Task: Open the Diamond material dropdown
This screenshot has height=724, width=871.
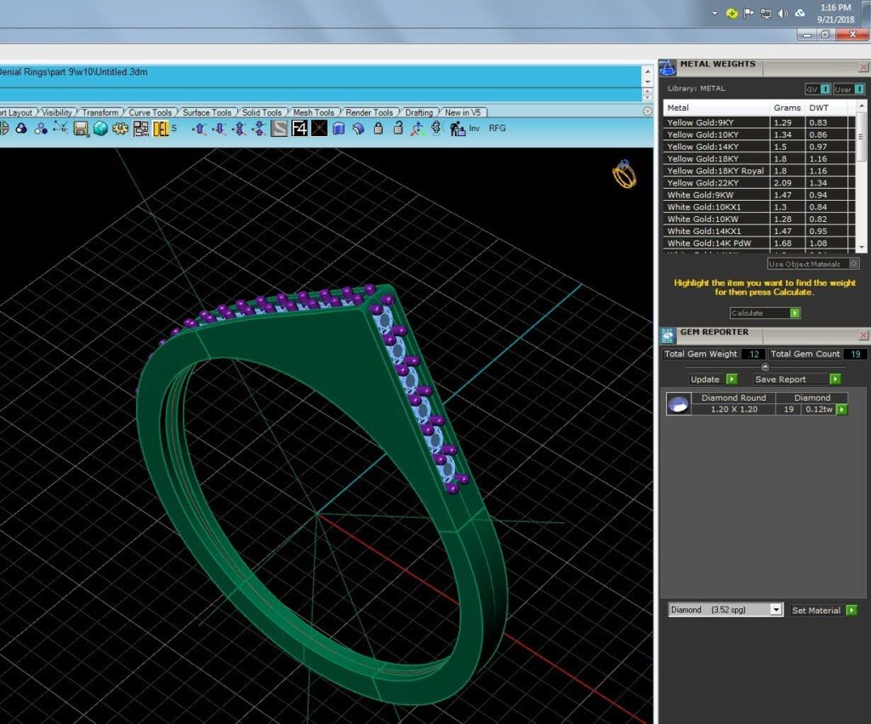Action: tap(776, 609)
